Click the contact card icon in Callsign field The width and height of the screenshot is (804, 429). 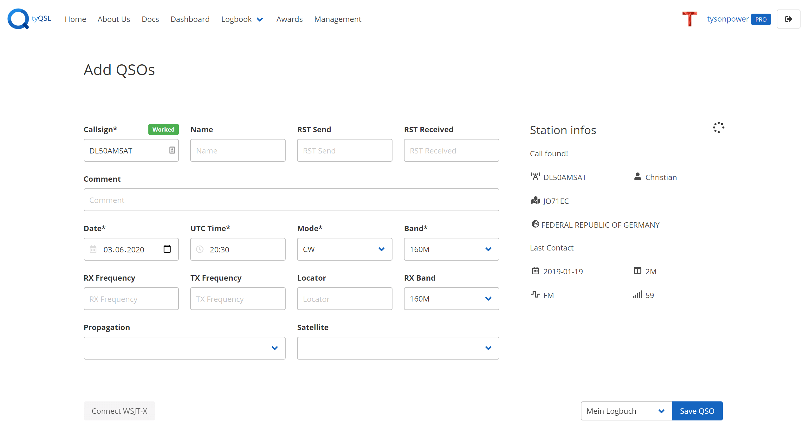click(x=172, y=150)
